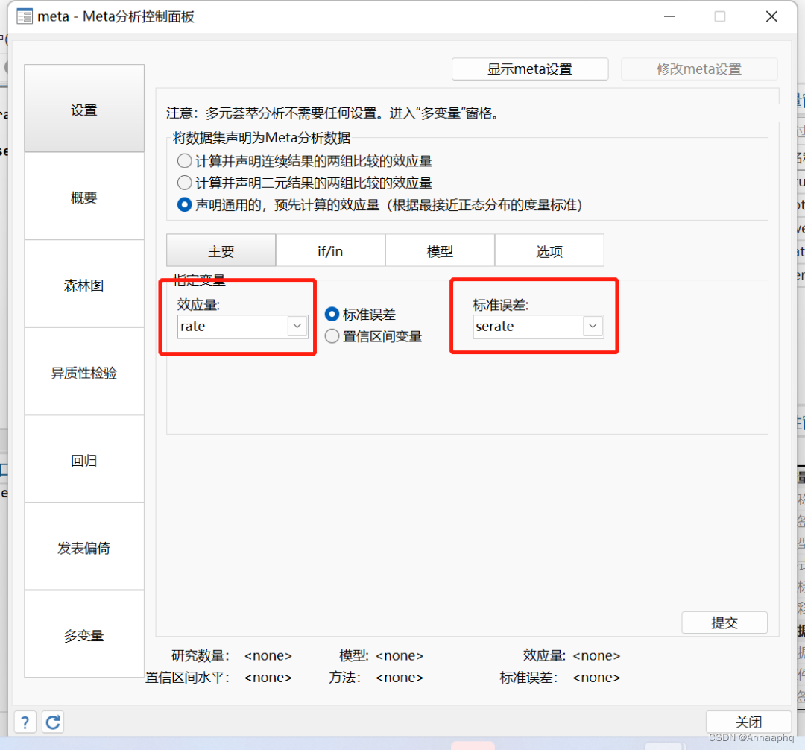Click the 关闭 button
The height and width of the screenshot is (750, 805).
[748, 722]
